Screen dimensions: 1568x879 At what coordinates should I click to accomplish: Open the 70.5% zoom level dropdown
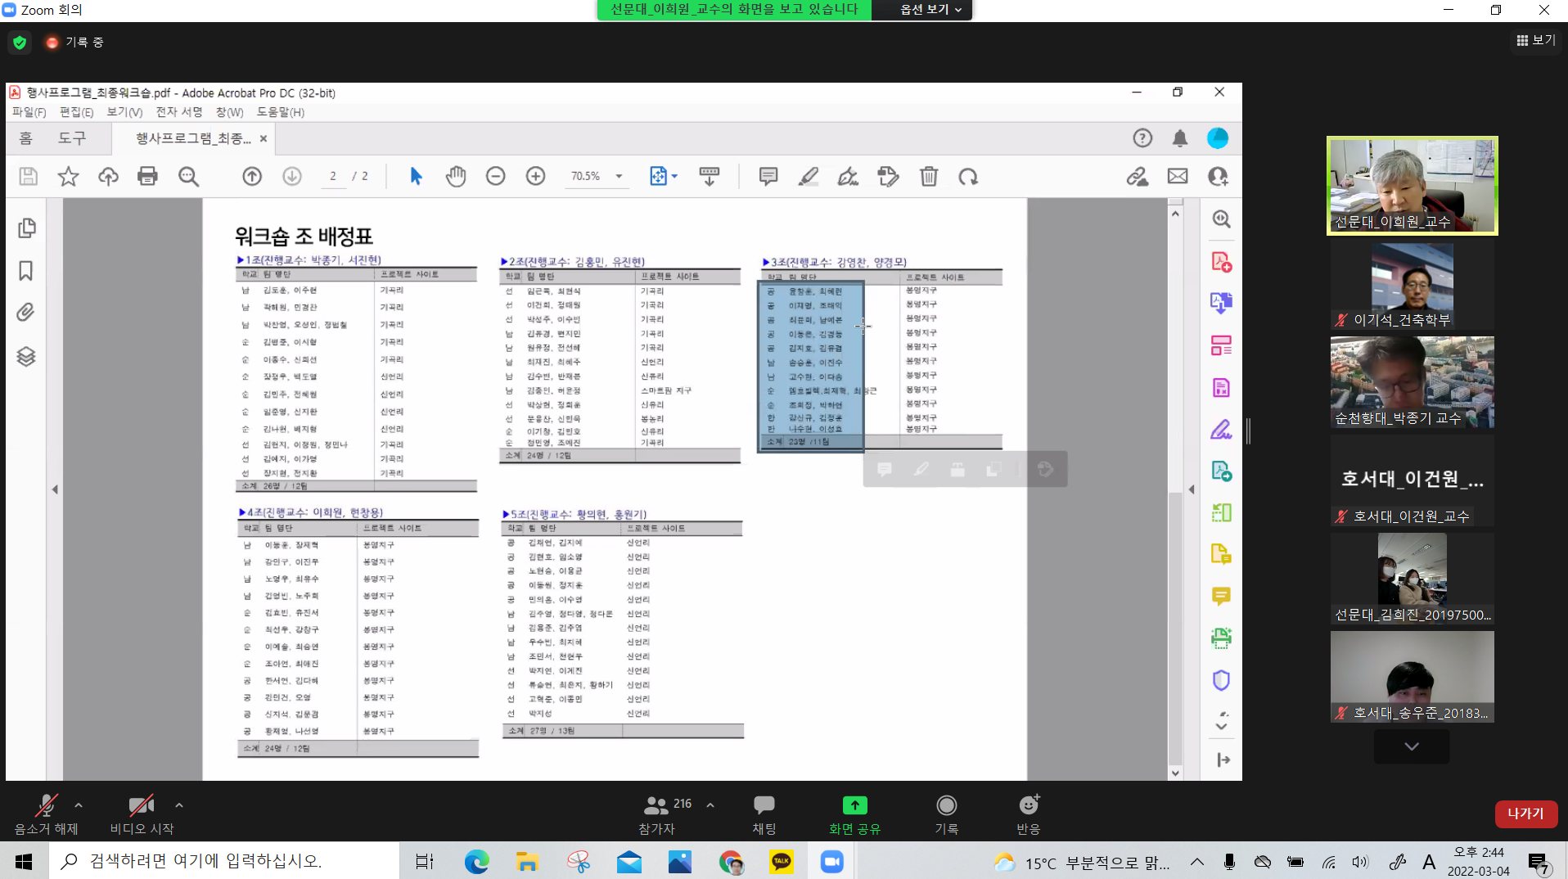tap(619, 176)
